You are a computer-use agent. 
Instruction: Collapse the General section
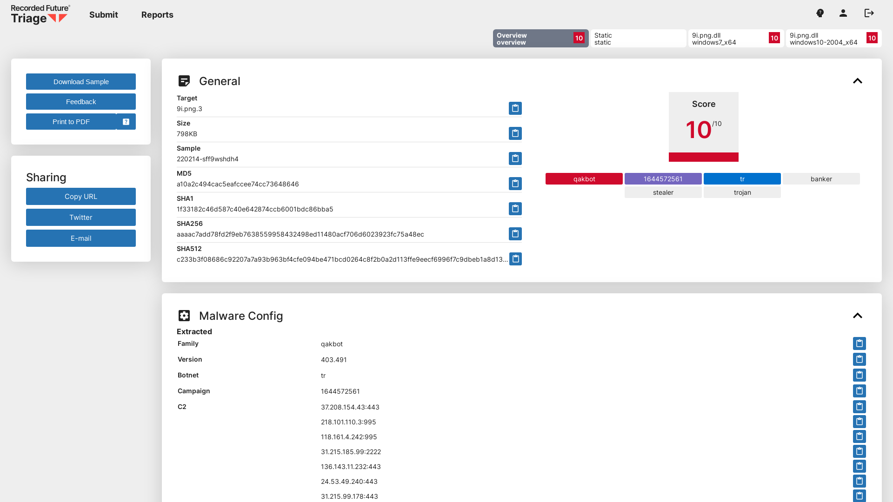(x=858, y=81)
